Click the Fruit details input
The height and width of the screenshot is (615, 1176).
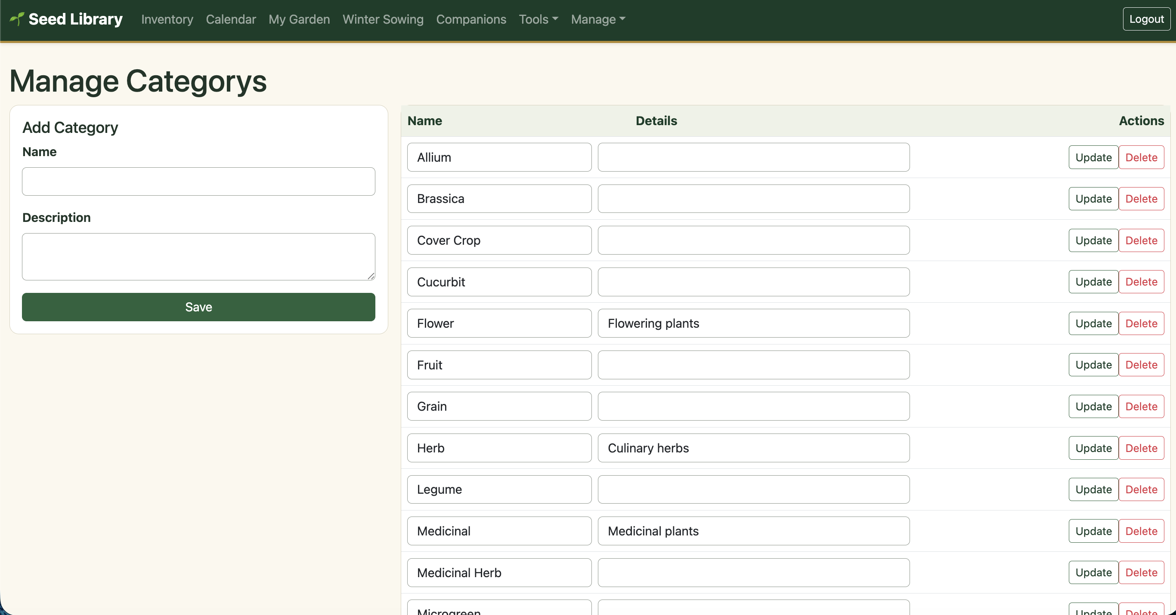[x=754, y=365]
